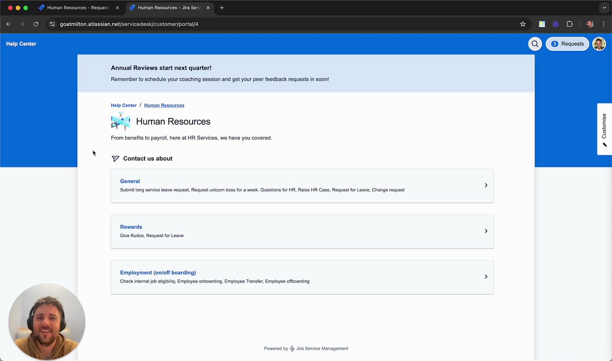This screenshot has height=361, width=612.
Task: Expand the Rewards category chevron
Action: 486,231
